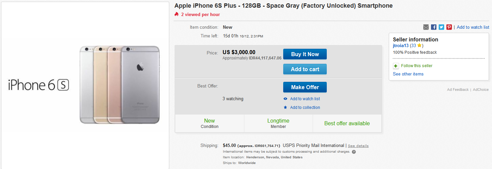Click the green plus Follow seller icon
Viewport: 492px width, 169px height.
(x=396, y=66)
